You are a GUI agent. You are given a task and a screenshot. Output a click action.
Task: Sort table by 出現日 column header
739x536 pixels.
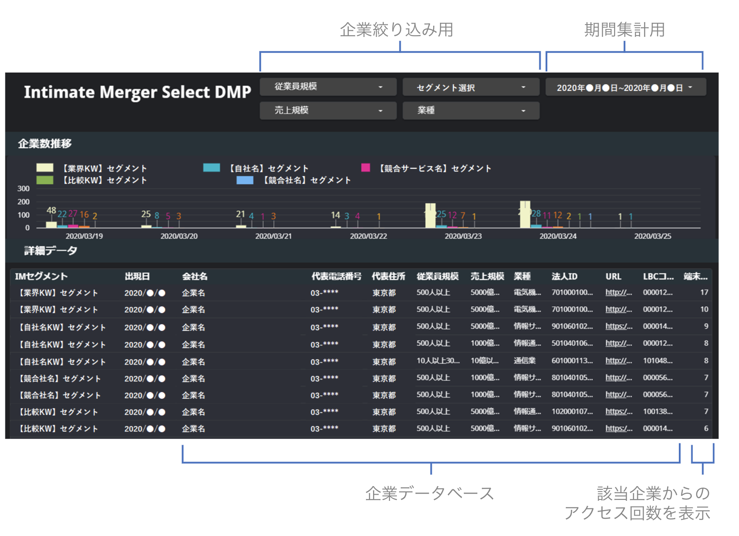(137, 276)
